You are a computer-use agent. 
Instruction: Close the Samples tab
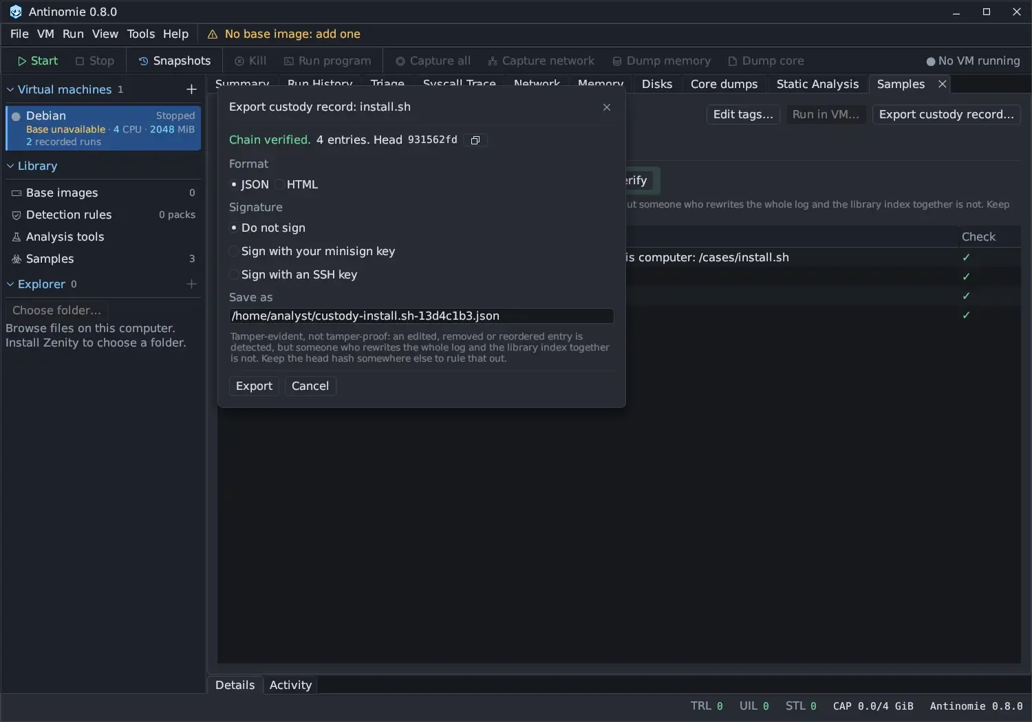pyautogui.click(x=943, y=84)
